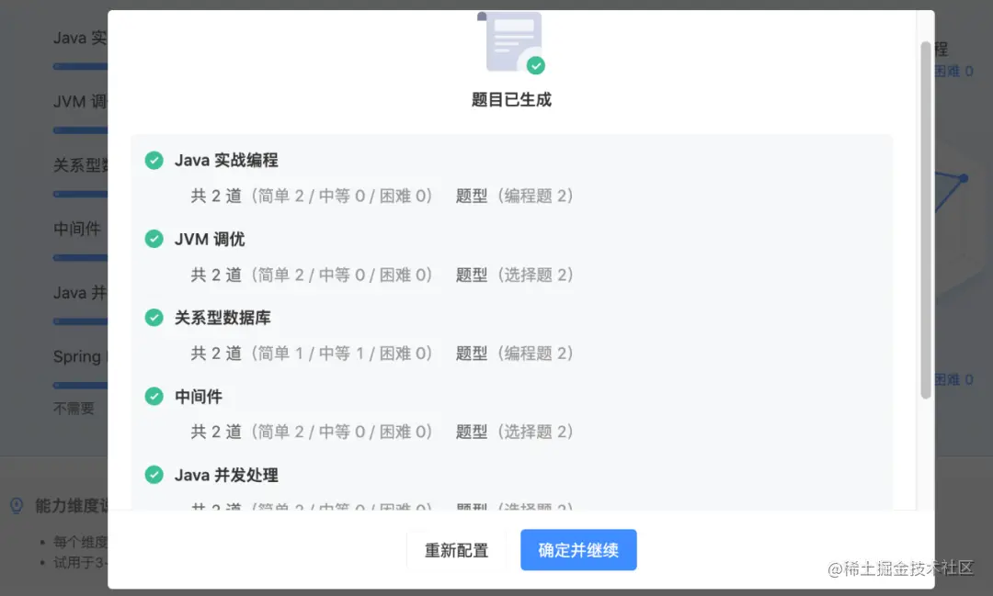Screen dimensions: 993x596
Task: Click the check icon next to 中间件
Action: tap(154, 396)
